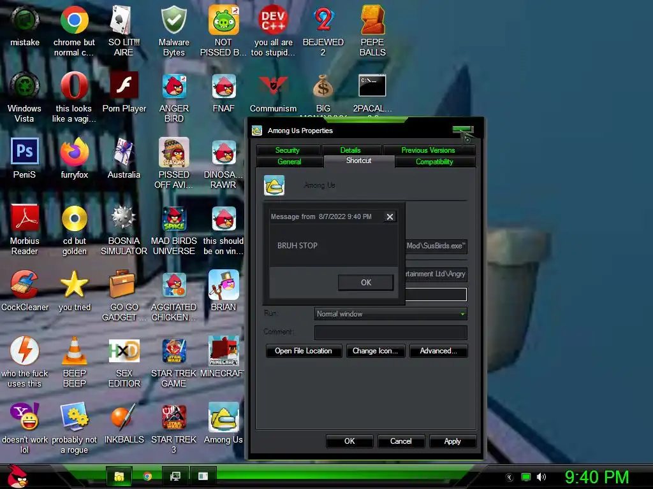Select the PEPE BALLS icon
The width and height of the screenshot is (653, 489).
372,20
